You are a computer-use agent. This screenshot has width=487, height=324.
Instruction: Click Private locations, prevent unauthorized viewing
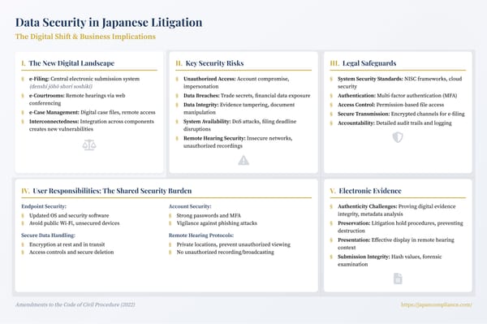233,244
